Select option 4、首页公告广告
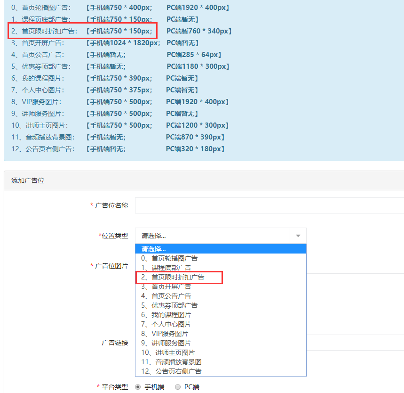 click(221, 296)
